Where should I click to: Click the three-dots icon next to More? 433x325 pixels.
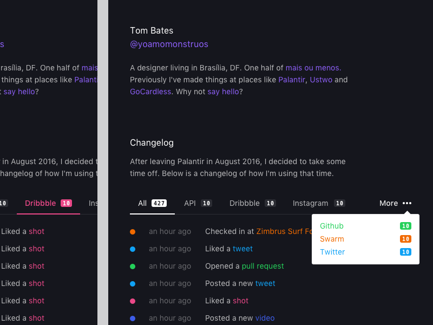(407, 203)
